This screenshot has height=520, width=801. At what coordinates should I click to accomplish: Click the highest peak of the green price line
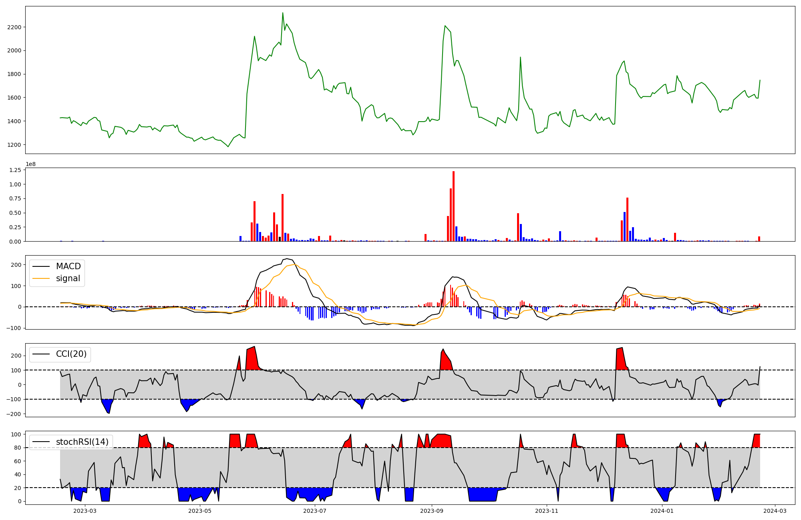tap(283, 13)
